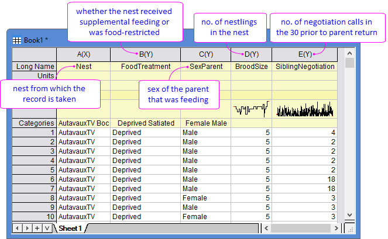Screen dimensions: 388x239
Task: Click Female cell in row 10
Action: point(205,217)
